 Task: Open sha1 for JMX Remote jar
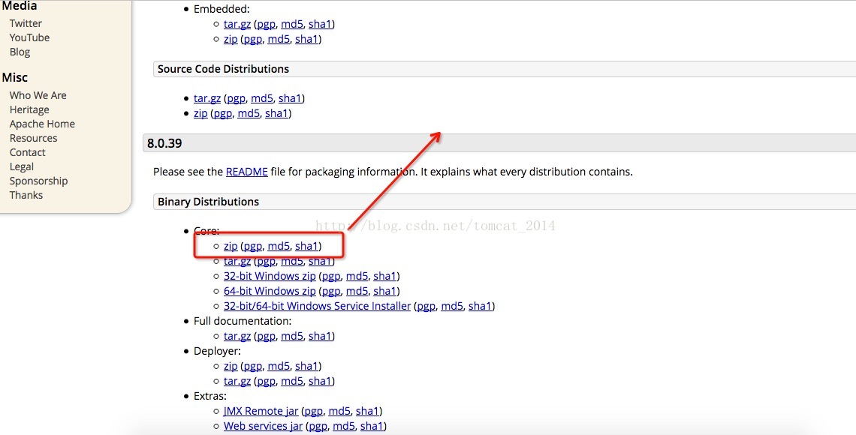[367, 411]
